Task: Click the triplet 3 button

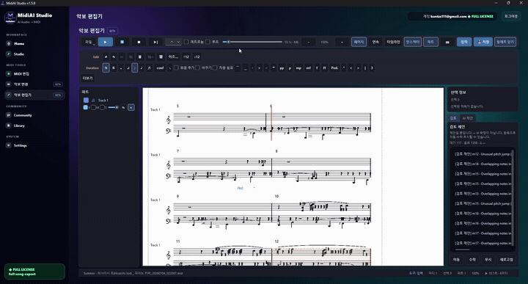Action: (372, 68)
